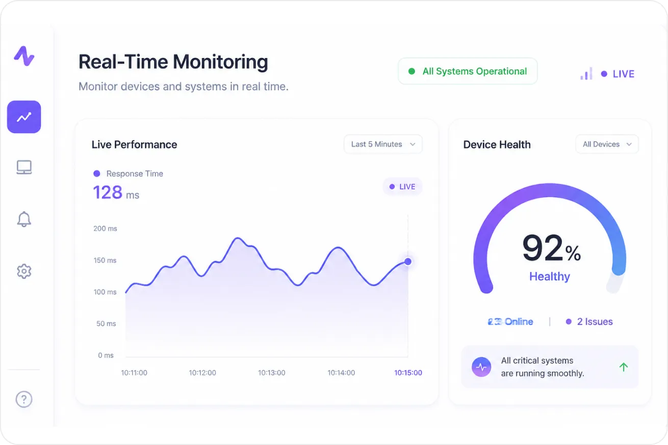Open the settings gear icon
This screenshot has height=445, width=668.
click(24, 271)
